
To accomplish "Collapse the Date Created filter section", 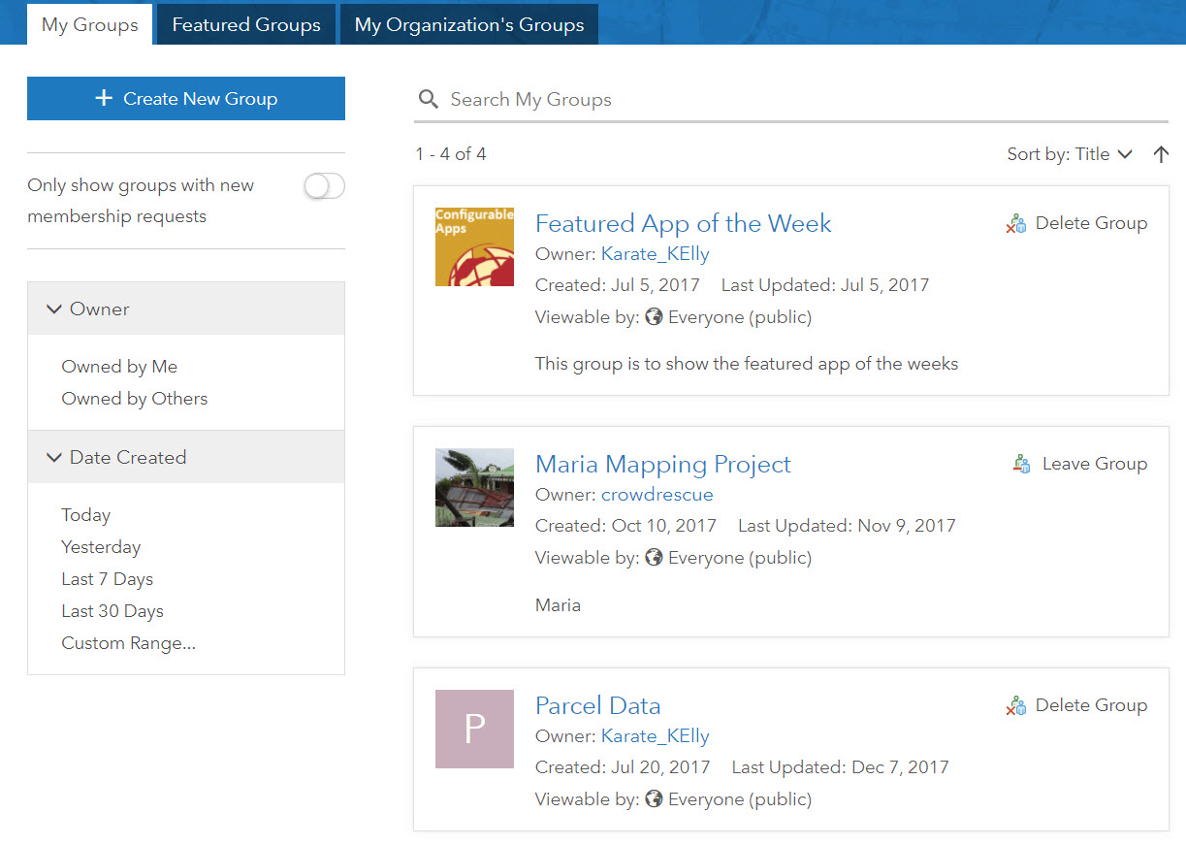I will pyautogui.click(x=54, y=458).
